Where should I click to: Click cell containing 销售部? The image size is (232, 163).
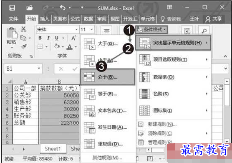(x=26, y=102)
